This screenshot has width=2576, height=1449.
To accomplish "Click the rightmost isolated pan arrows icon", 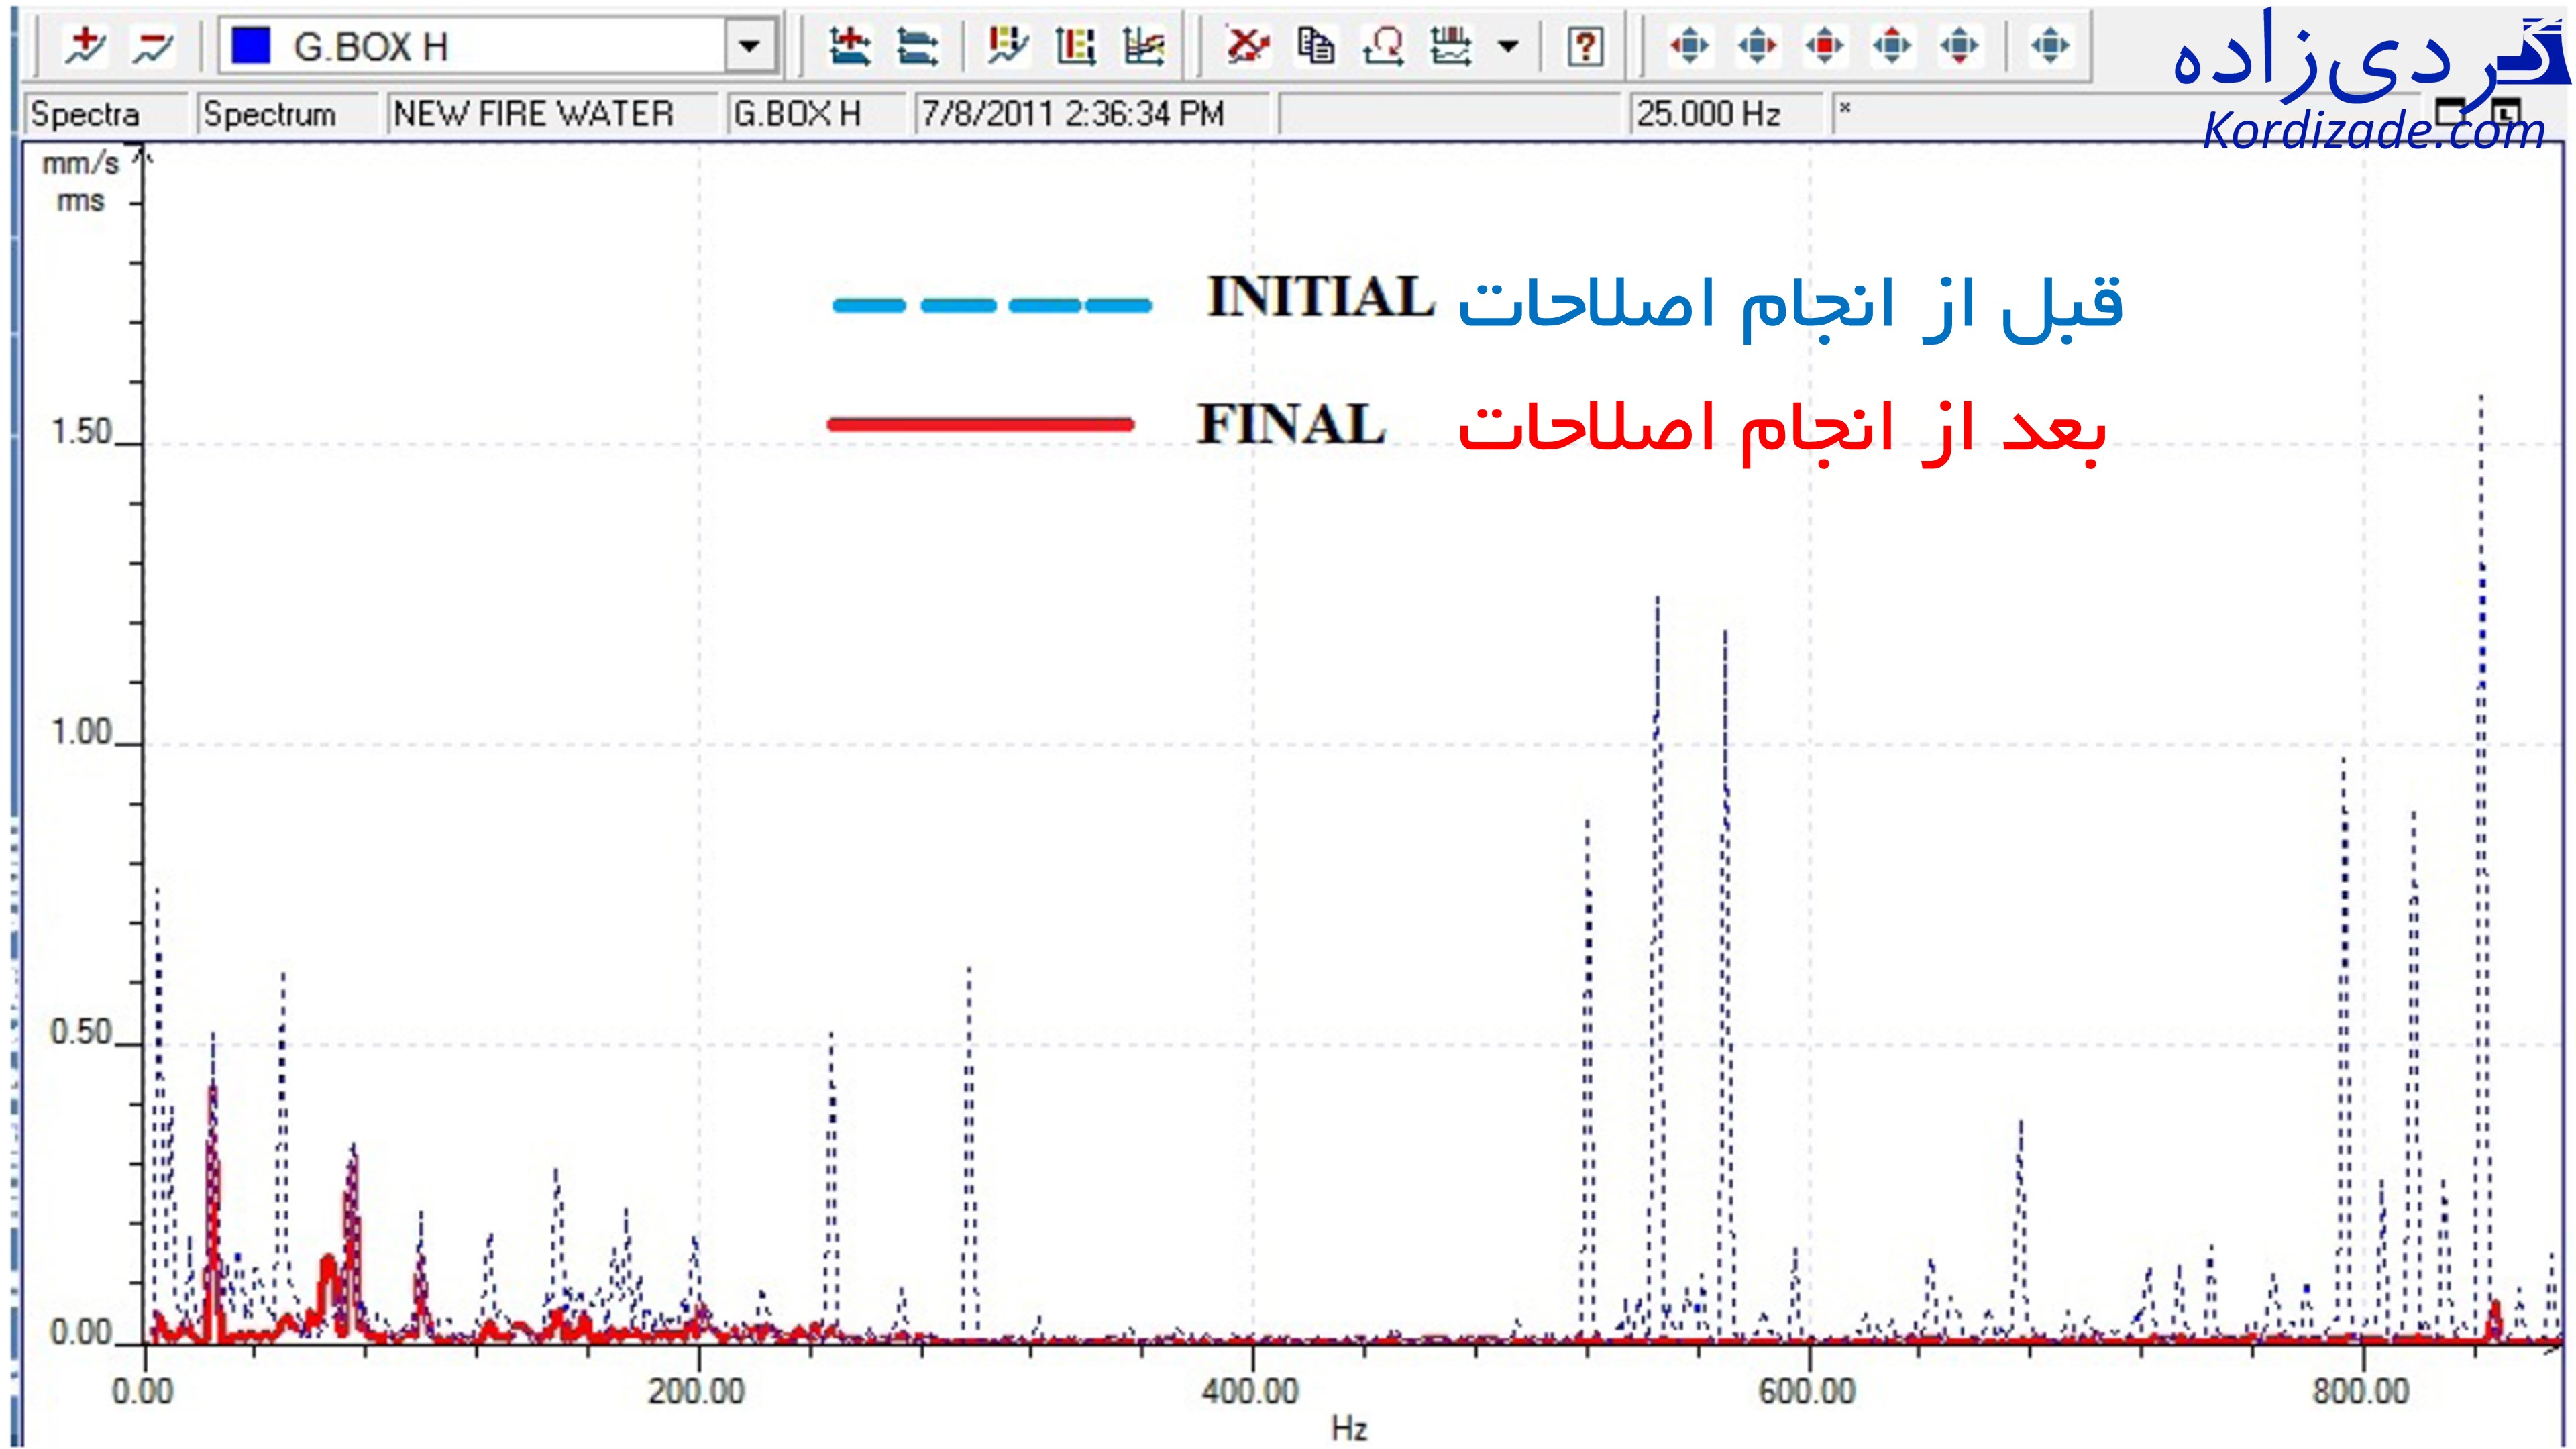I will pos(2050,46).
